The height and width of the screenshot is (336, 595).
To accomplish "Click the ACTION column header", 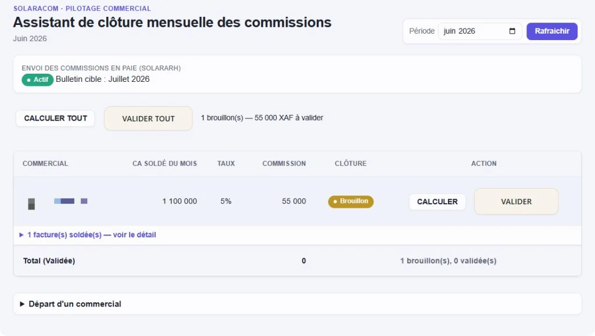I will pyautogui.click(x=484, y=164).
